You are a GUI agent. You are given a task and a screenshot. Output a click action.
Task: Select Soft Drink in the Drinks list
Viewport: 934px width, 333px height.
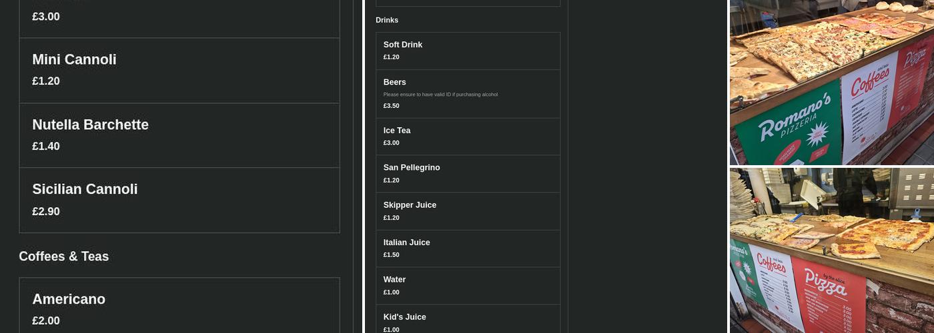click(468, 51)
